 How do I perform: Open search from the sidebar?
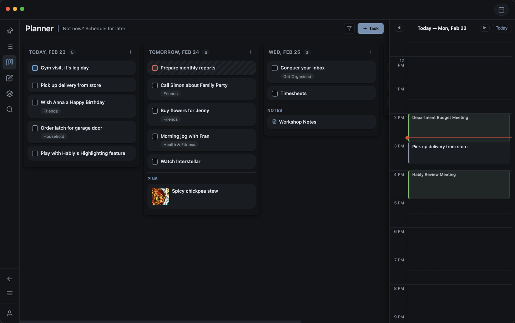(x=10, y=109)
